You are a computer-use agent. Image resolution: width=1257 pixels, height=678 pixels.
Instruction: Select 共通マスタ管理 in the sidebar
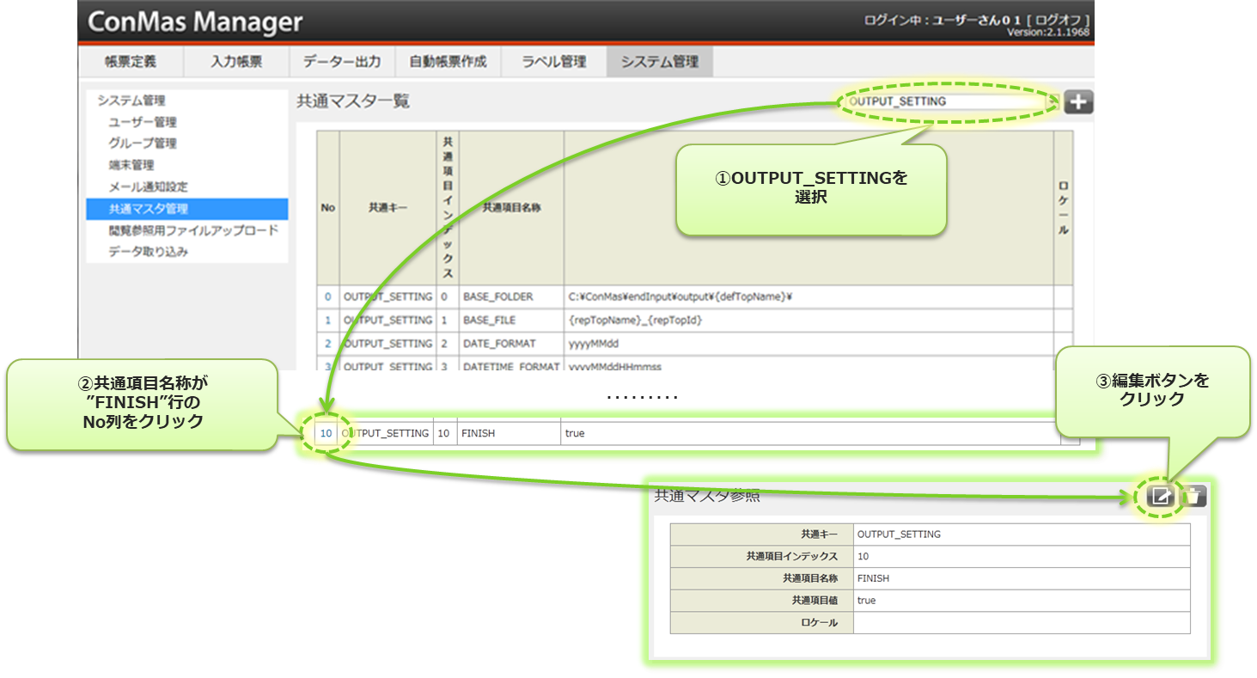[x=148, y=208]
